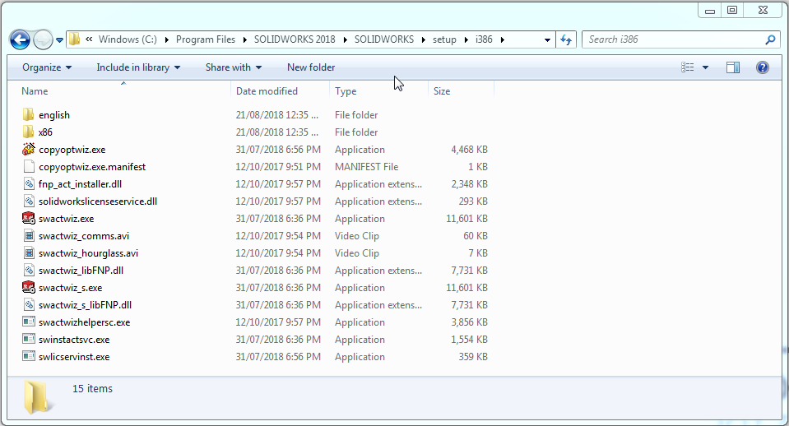Toggle the preview pane button
This screenshot has height=426, width=789.
[x=733, y=67]
